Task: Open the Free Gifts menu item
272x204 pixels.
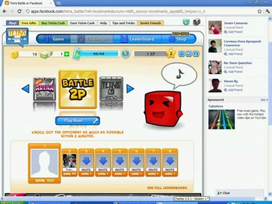Action: (x=29, y=23)
